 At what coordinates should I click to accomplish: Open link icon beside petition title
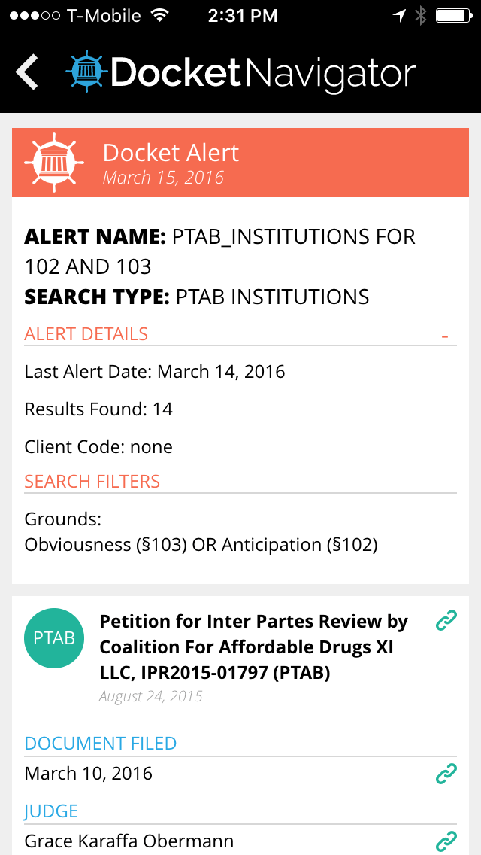pos(446,620)
